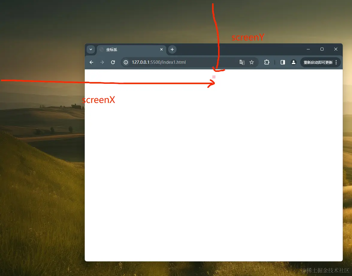This screenshot has height=276, width=352.
Task: Open the Extensions puzzle icon
Action: pyautogui.click(x=267, y=62)
